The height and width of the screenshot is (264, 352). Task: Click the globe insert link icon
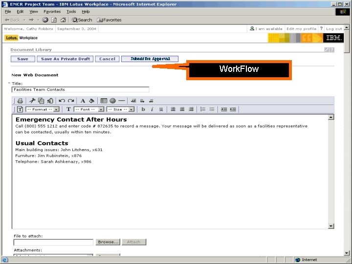(x=113, y=101)
